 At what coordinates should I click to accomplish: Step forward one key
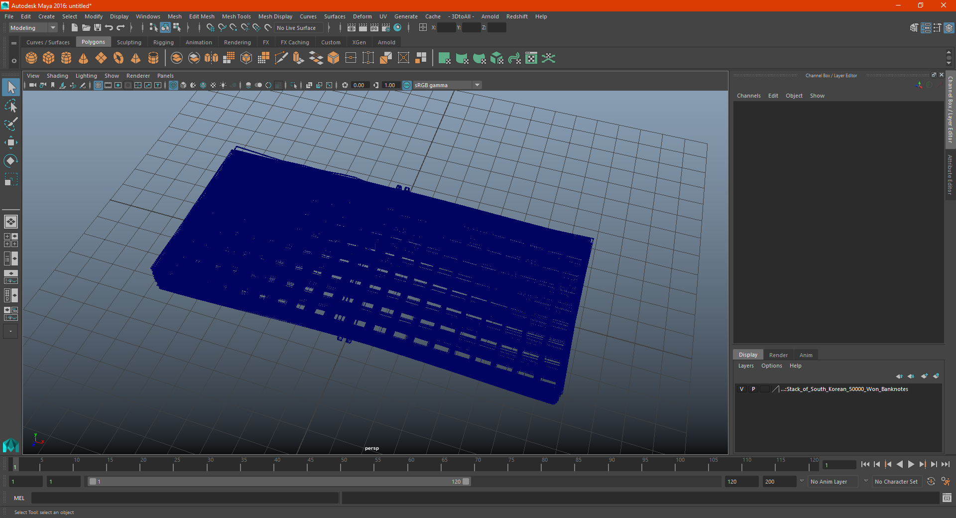[922, 464]
